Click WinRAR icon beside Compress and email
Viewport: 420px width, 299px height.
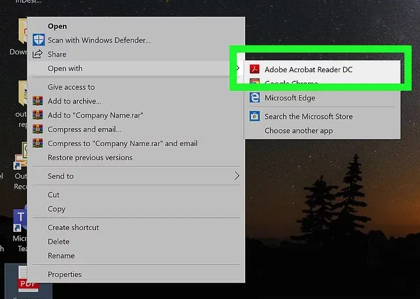pyautogui.click(x=37, y=129)
